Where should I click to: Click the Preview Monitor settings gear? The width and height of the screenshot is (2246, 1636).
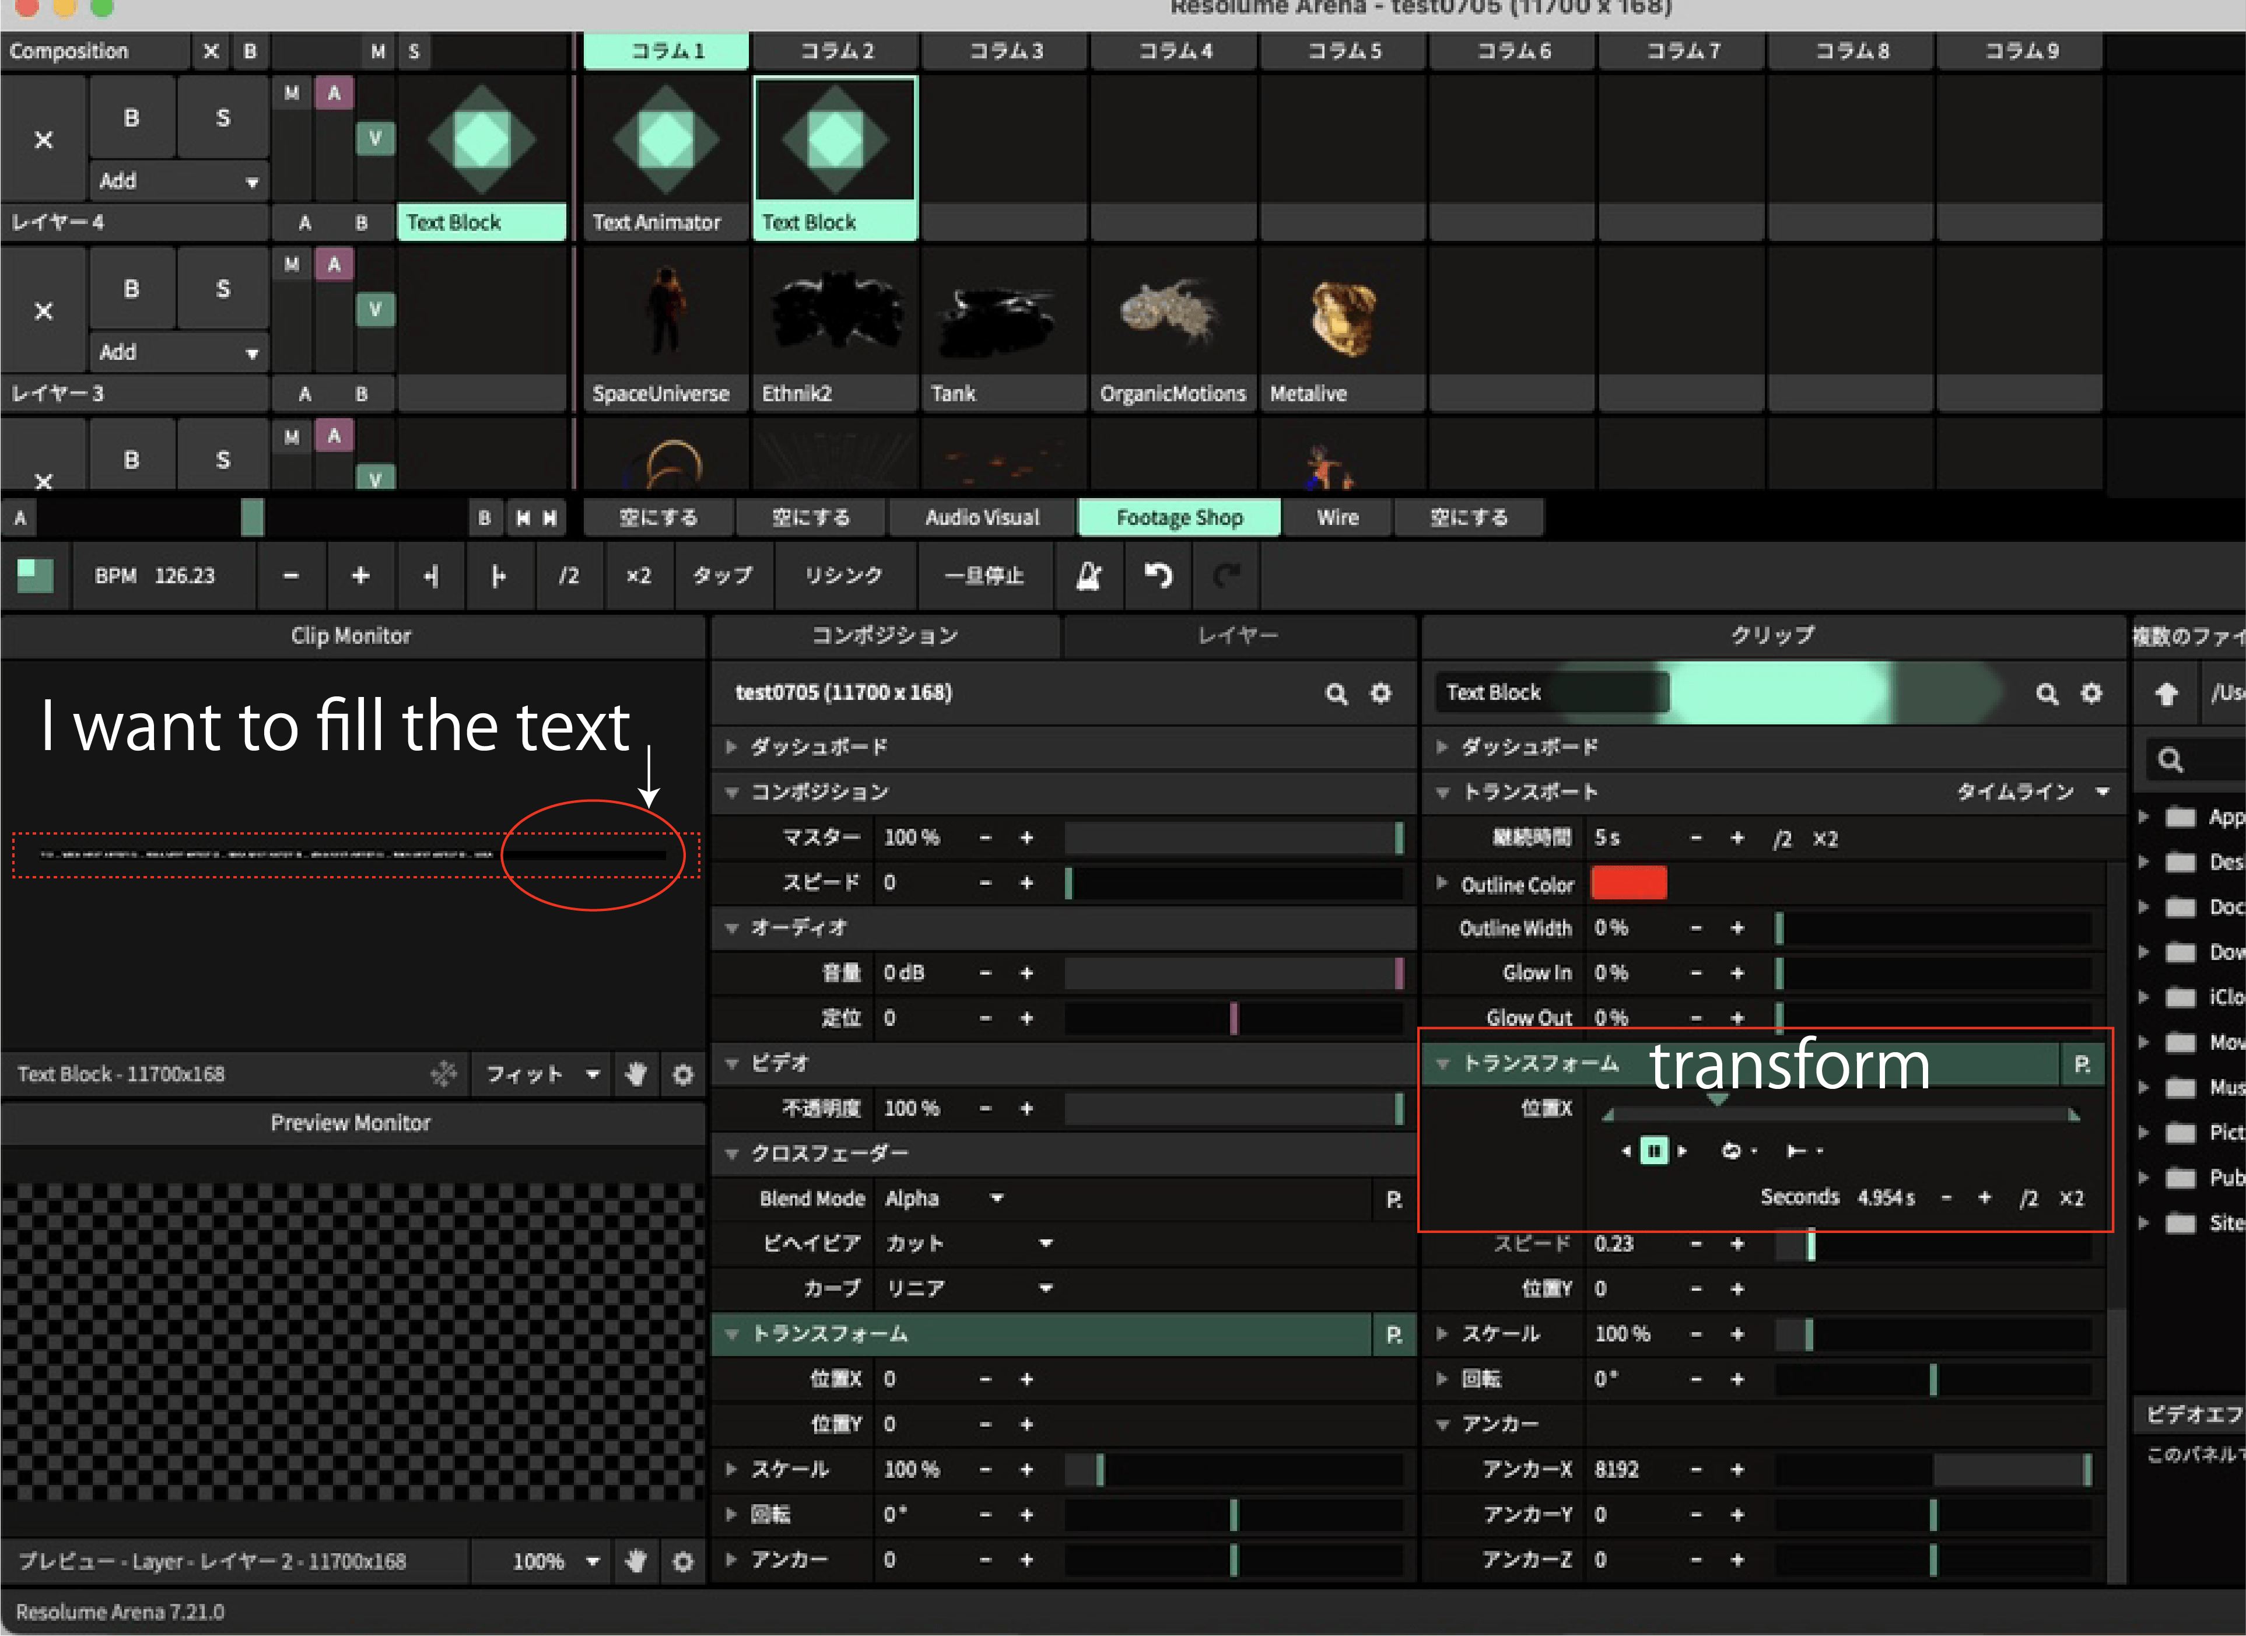682,1562
